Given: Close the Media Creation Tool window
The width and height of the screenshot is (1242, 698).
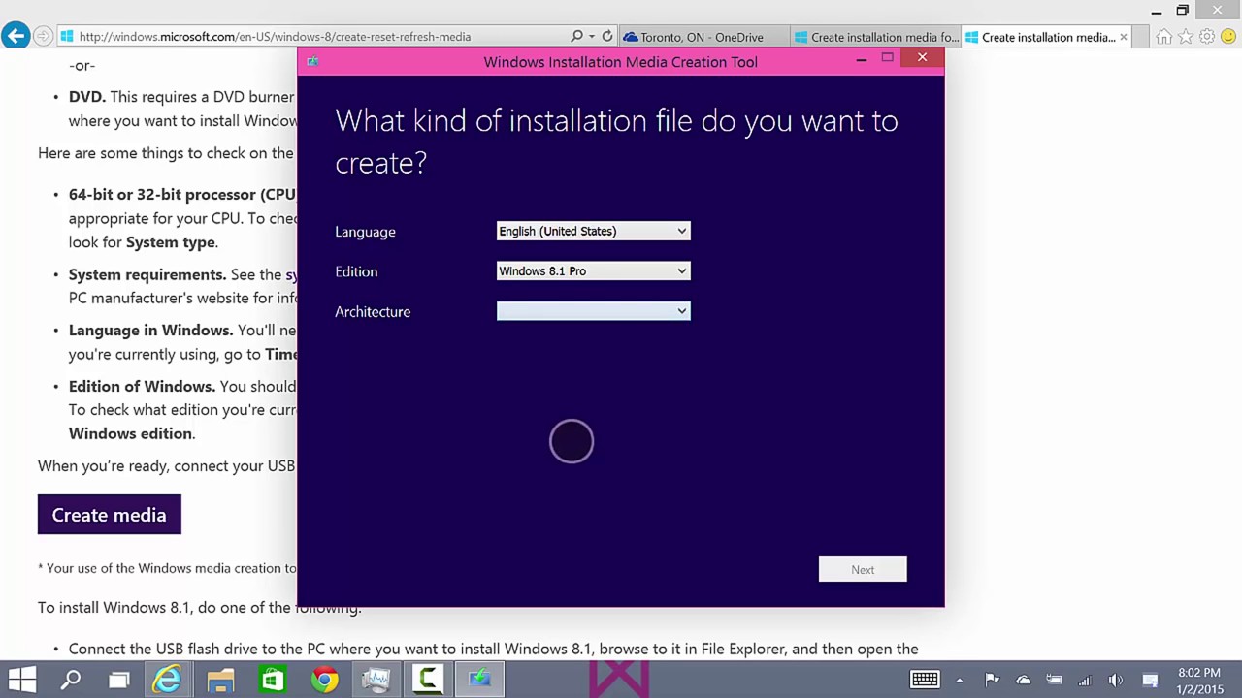Looking at the screenshot, I should click(x=922, y=58).
